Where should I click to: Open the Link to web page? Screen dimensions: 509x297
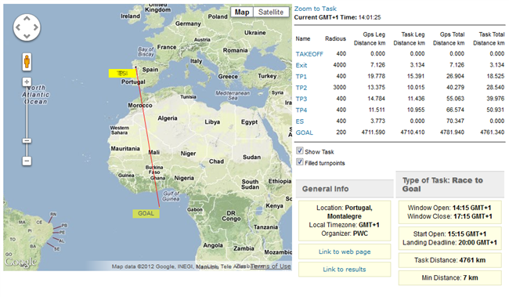[x=345, y=252]
